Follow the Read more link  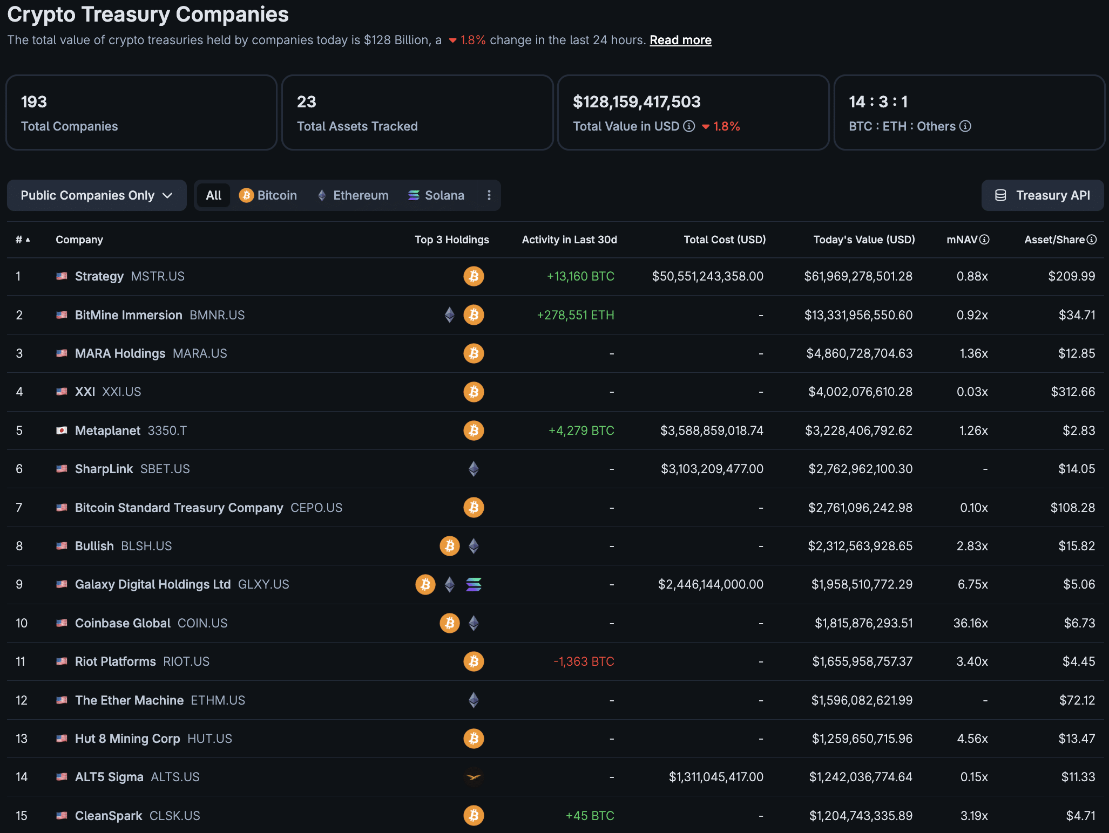[x=680, y=40]
